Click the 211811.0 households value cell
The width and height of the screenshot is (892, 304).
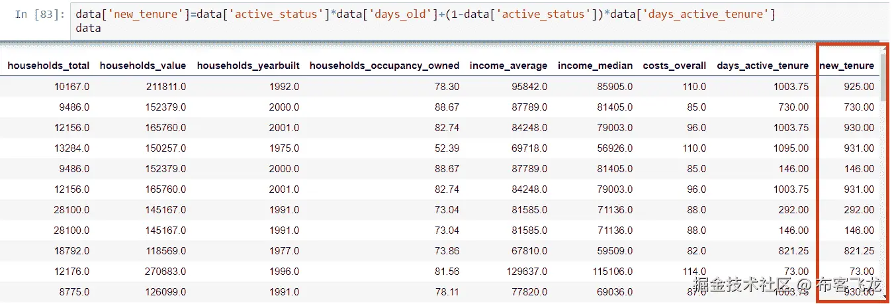click(166, 87)
